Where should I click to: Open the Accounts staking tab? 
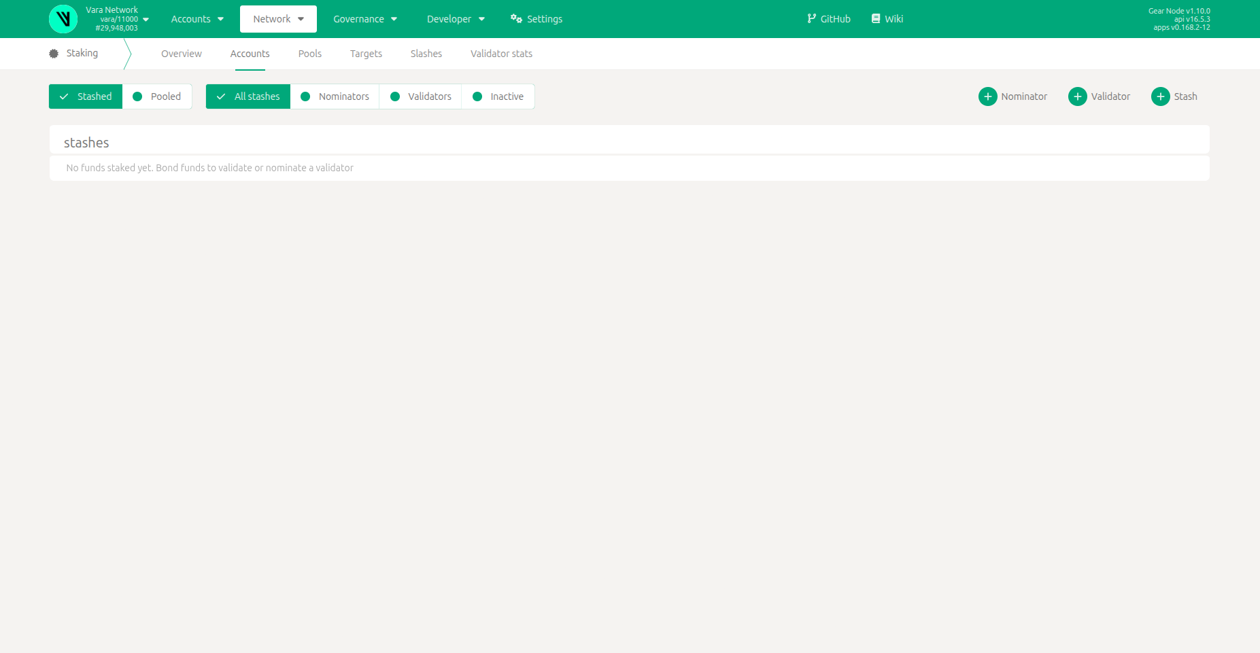(x=250, y=54)
